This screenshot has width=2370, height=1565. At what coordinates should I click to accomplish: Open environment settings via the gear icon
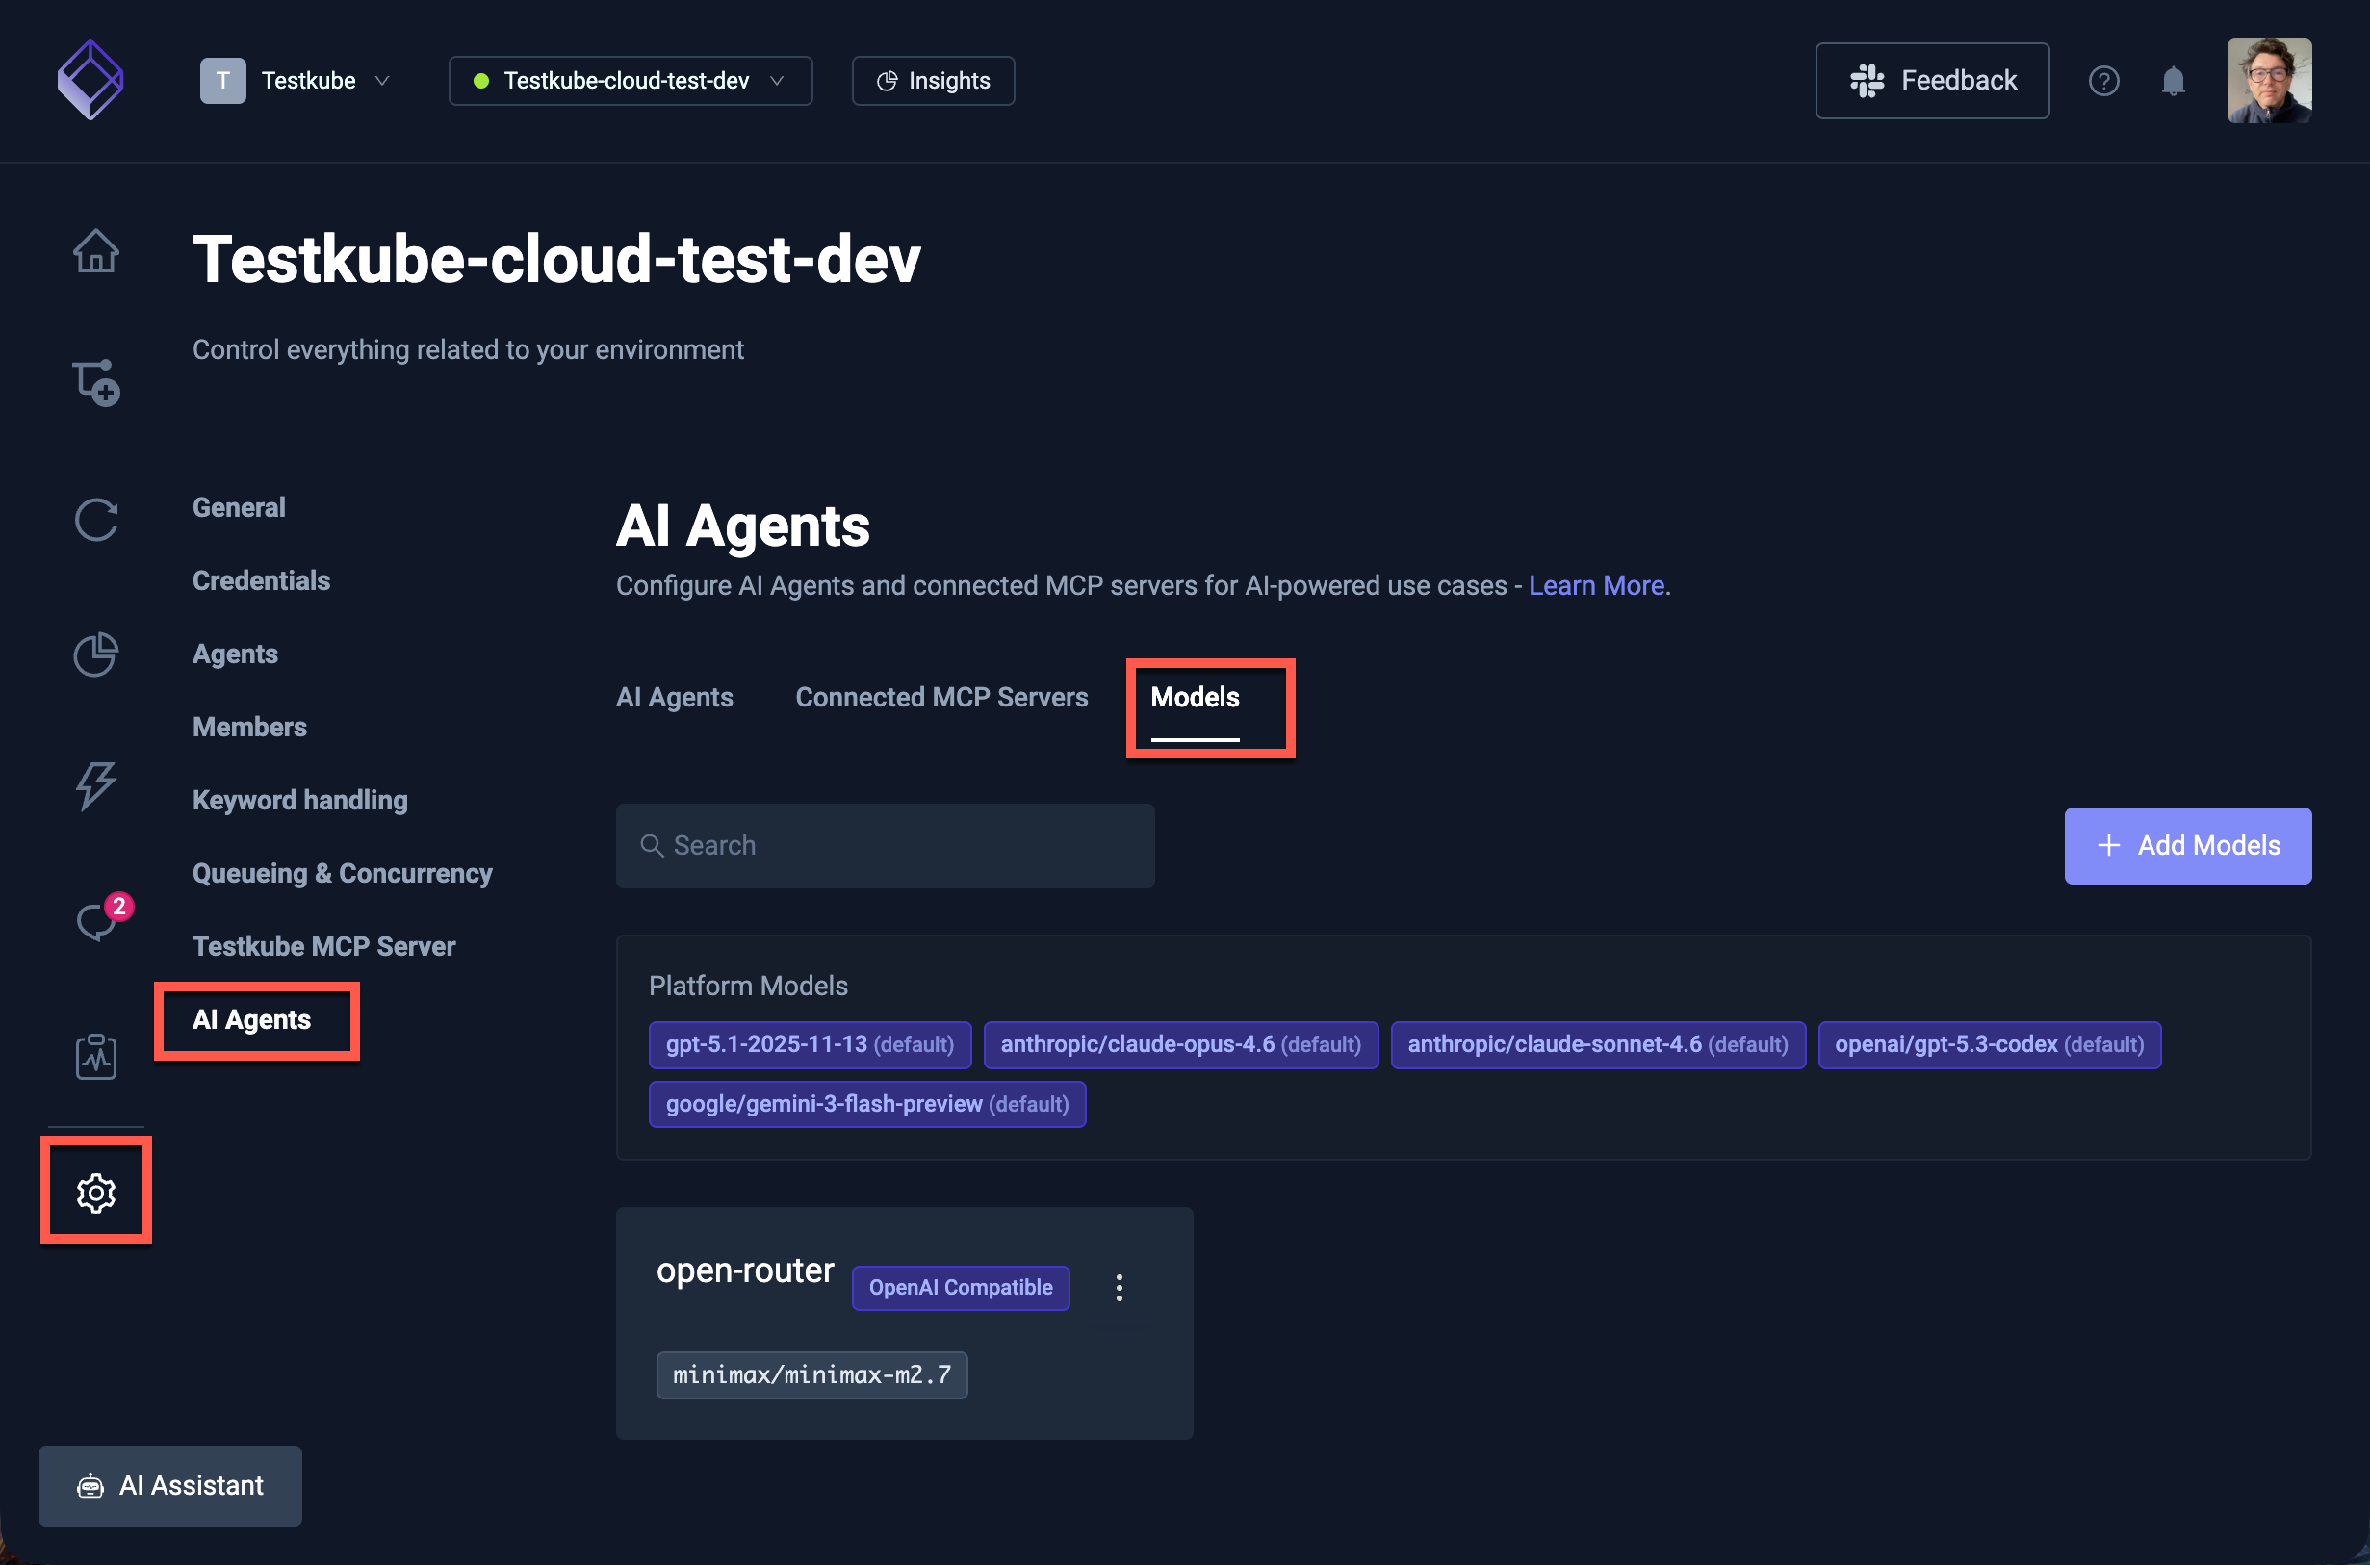pyautogui.click(x=96, y=1192)
